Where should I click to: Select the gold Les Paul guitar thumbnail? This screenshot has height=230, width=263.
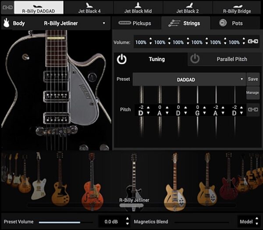coord(60,179)
